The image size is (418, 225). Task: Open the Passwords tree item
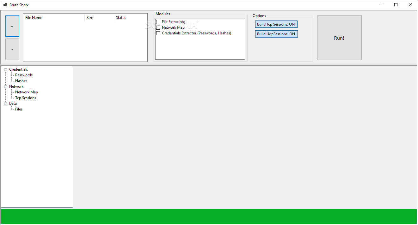point(24,75)
